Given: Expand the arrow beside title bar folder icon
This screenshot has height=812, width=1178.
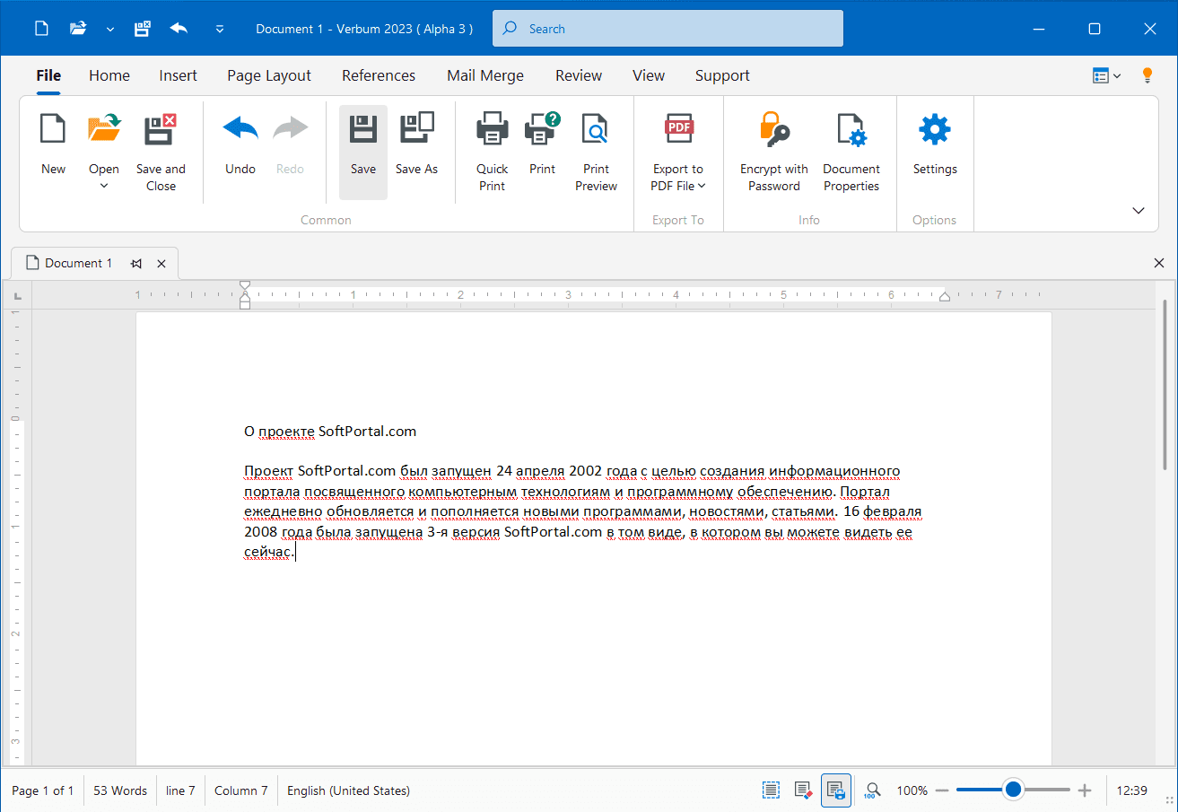Looking at the screenshot, I should 110,30.
